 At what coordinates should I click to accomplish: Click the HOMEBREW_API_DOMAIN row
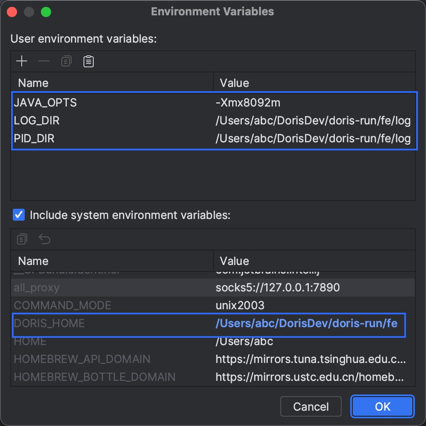pyautogui.click(x=82, y=359)
